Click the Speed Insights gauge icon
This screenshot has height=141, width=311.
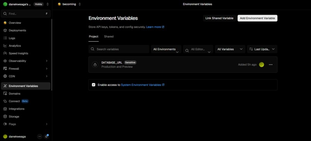(x=5, y=53)
